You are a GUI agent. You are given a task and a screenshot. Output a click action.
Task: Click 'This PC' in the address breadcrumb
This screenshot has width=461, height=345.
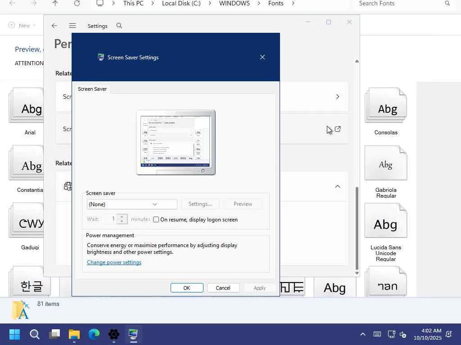tap(133, 4)
